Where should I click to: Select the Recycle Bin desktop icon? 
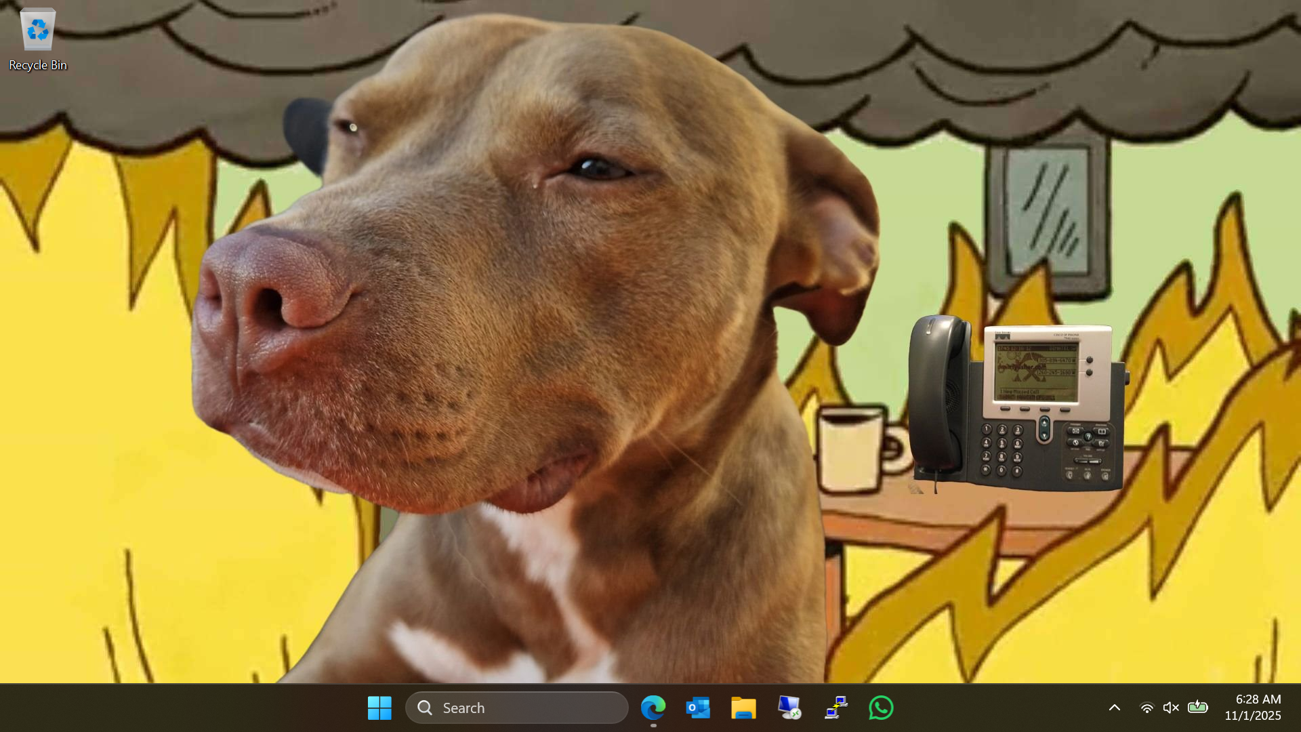click(37, 30)
